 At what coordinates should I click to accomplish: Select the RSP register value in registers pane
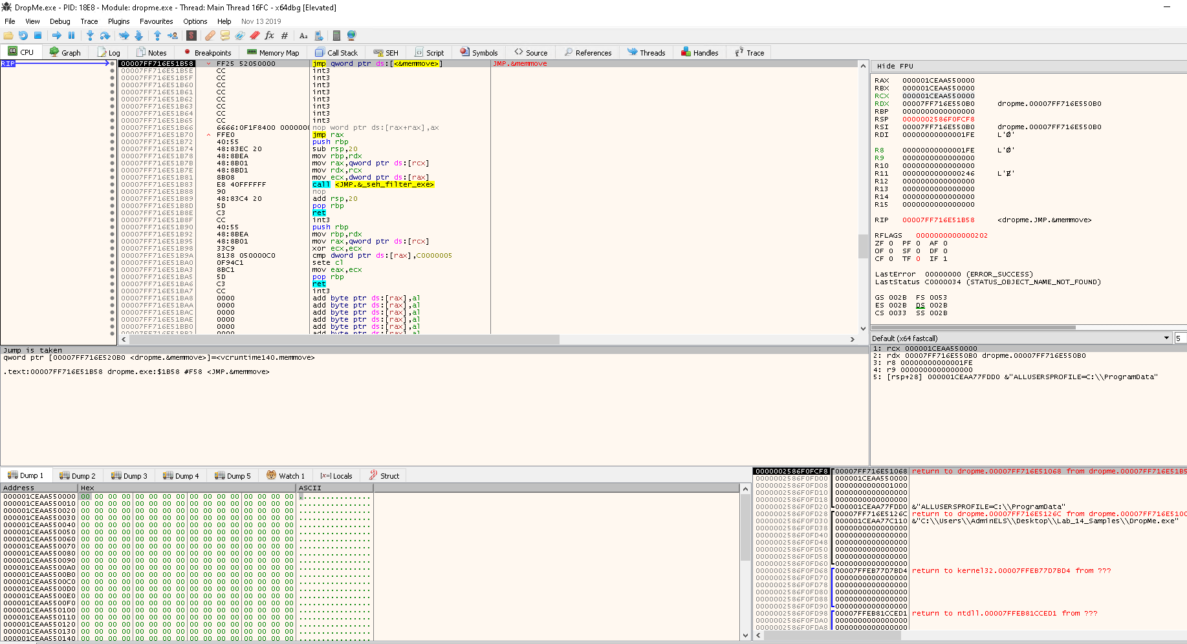938,119
